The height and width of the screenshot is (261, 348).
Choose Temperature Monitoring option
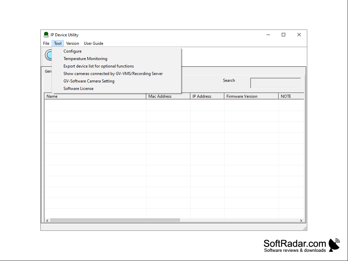click(116, 59)
